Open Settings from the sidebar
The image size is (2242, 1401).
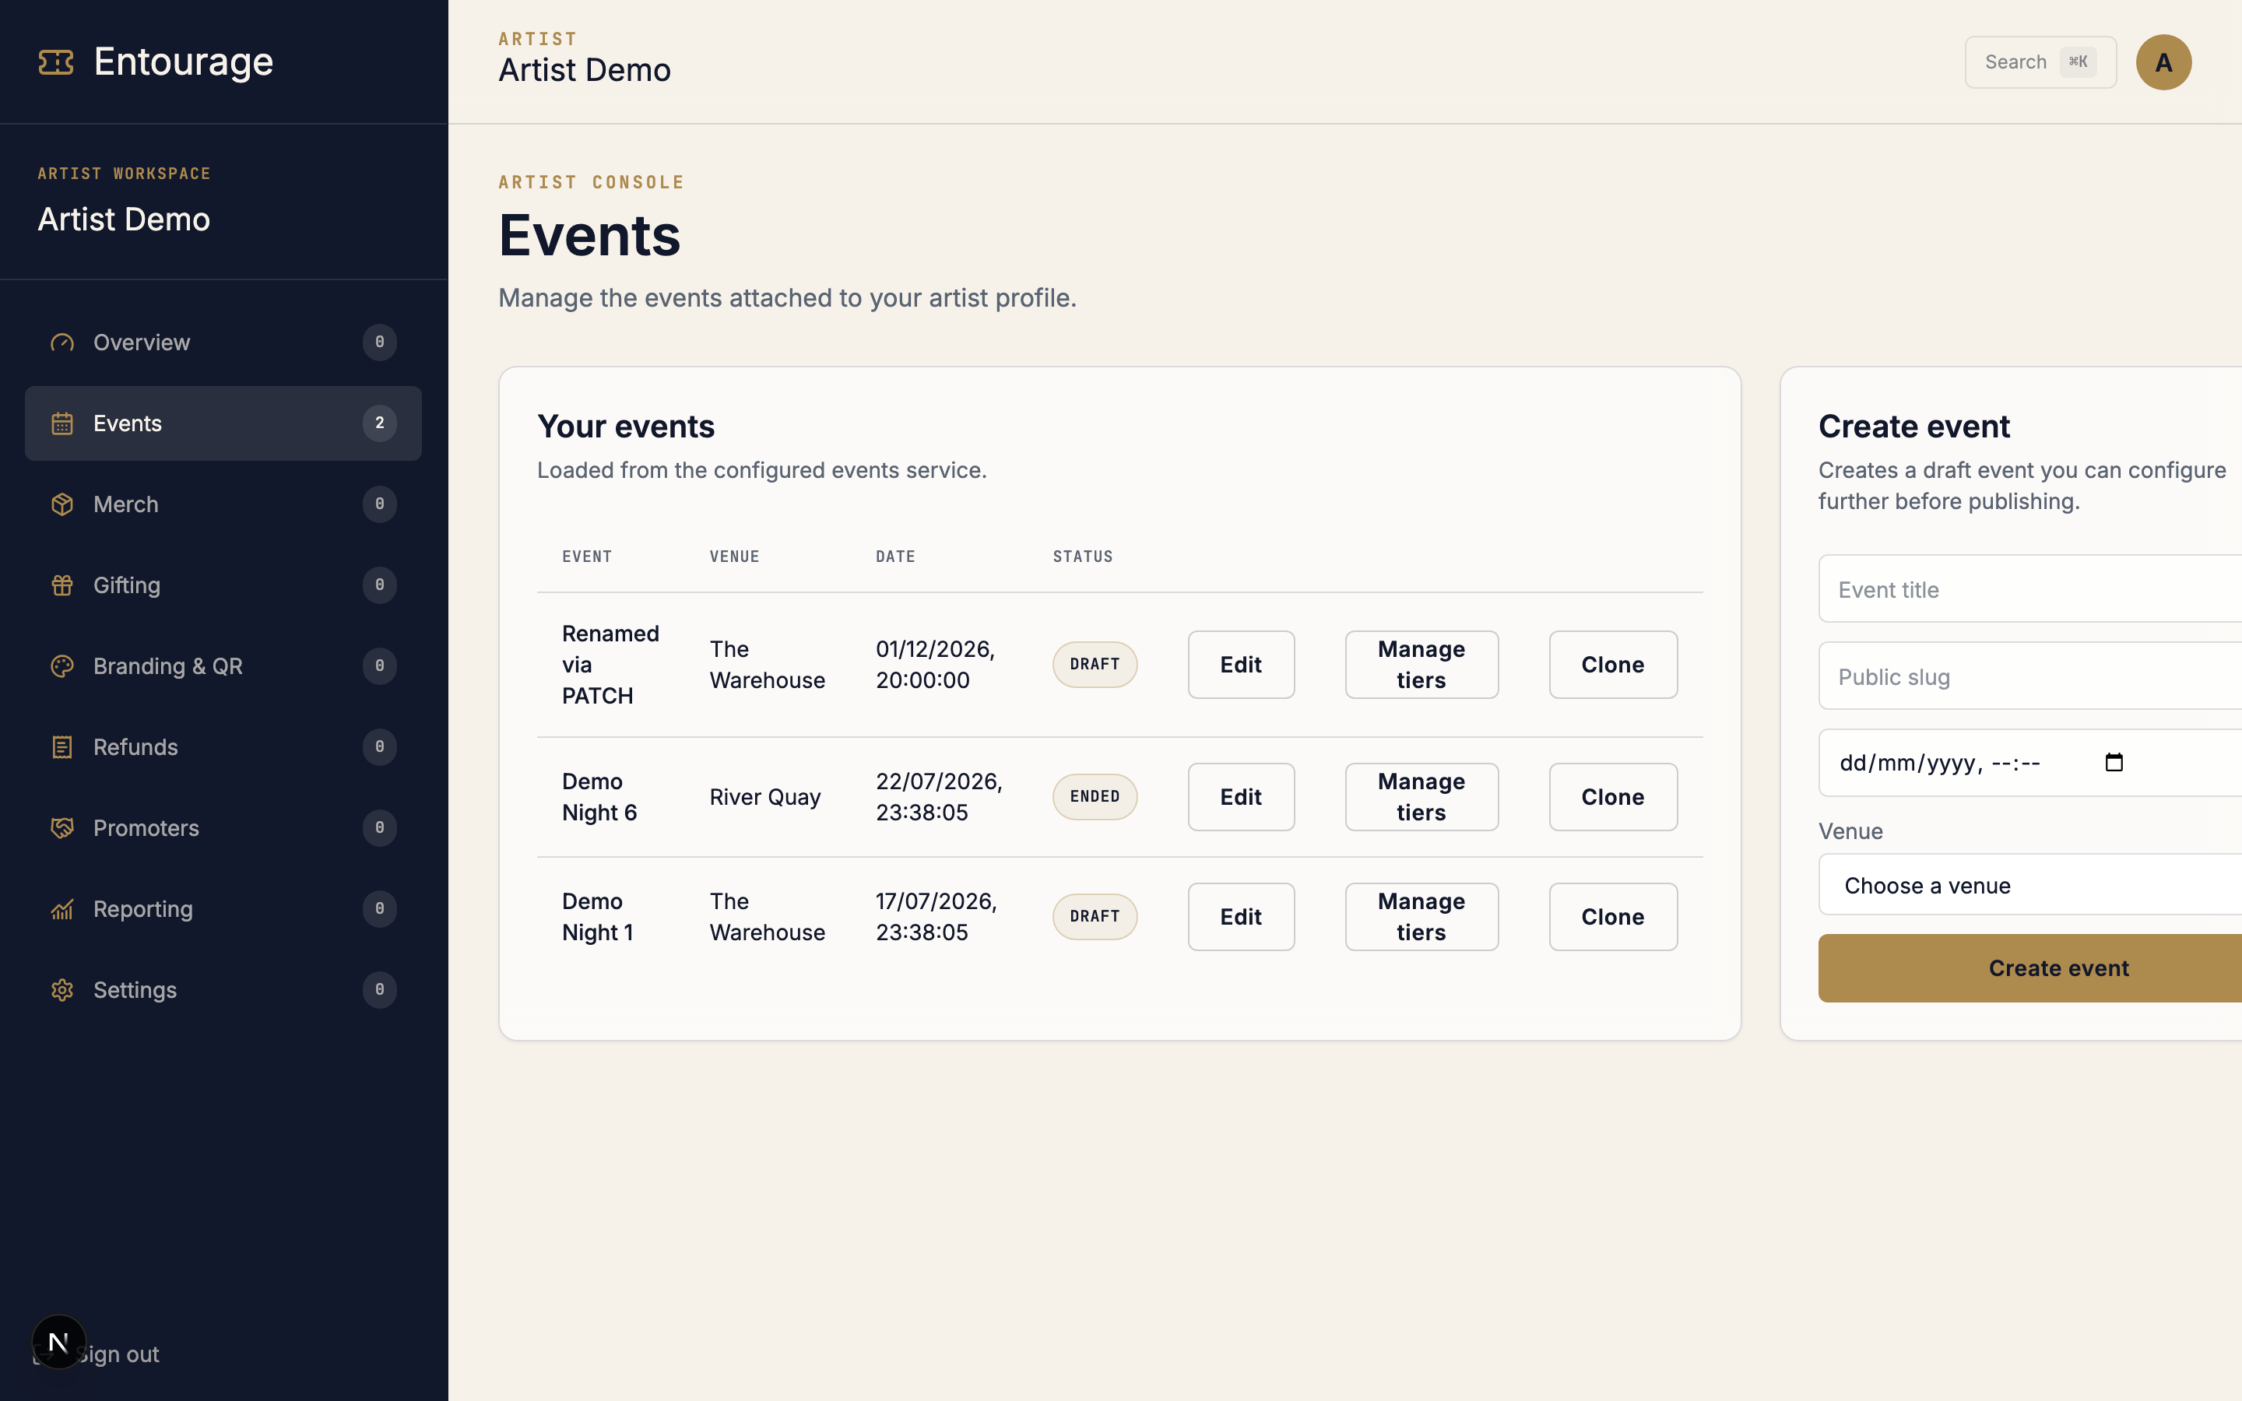coord(223,989)
